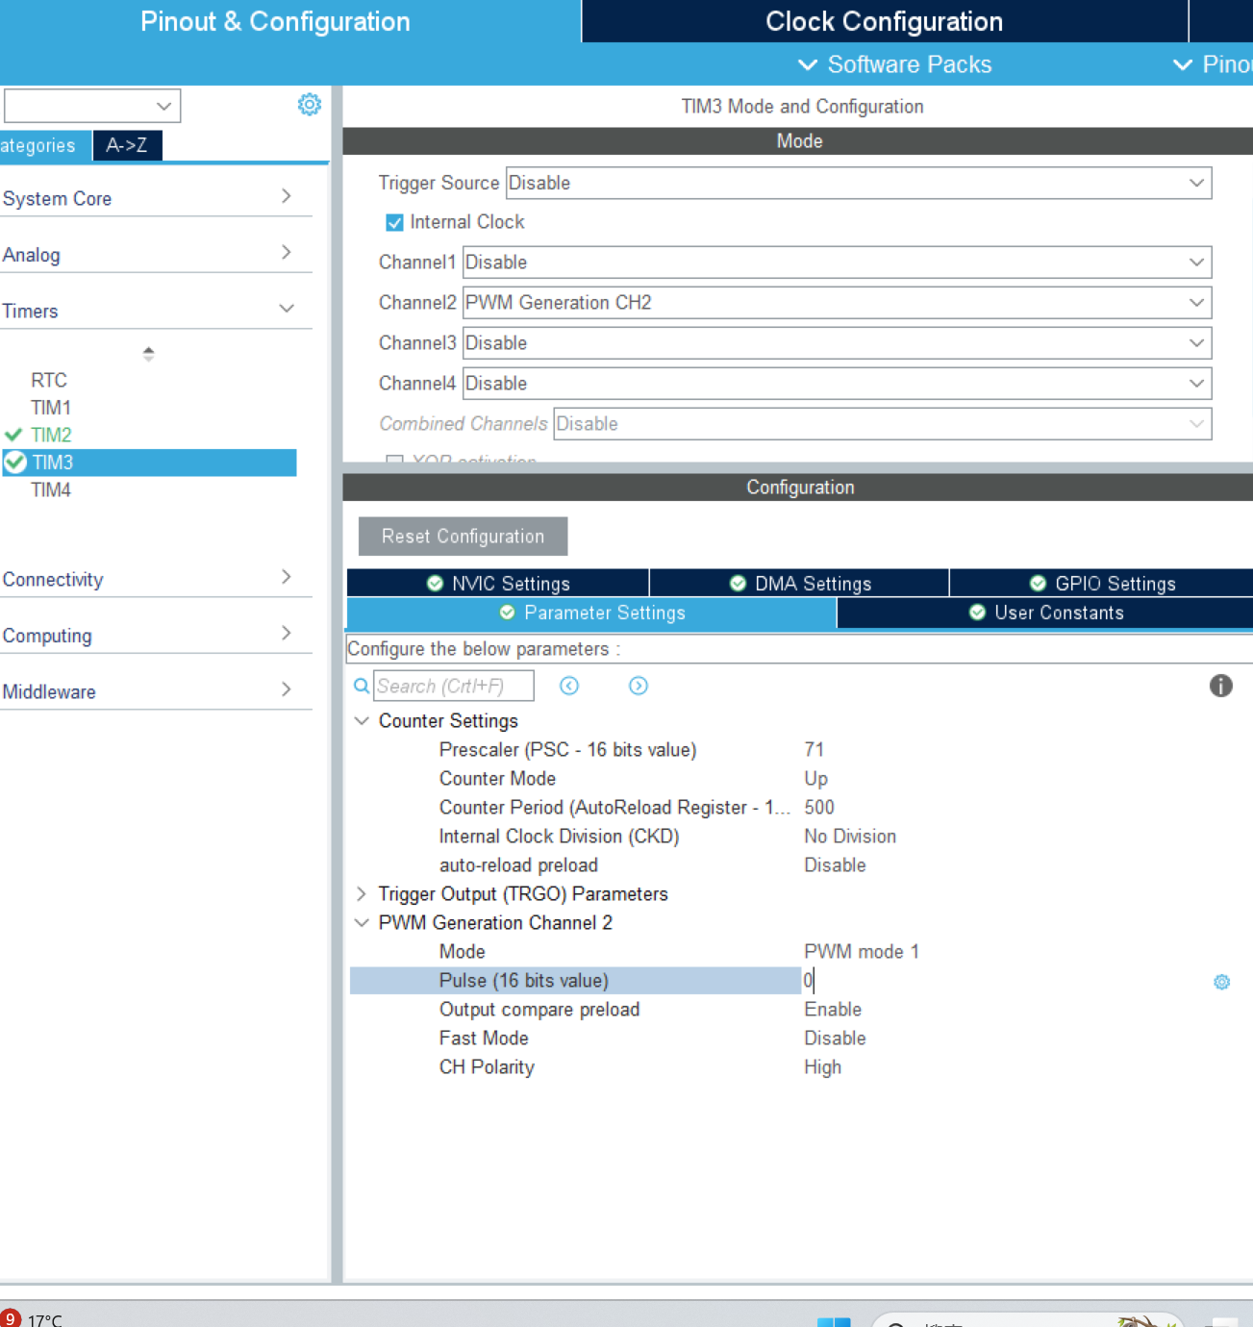Click the Internal Clock Division value

tap(850, 837)
